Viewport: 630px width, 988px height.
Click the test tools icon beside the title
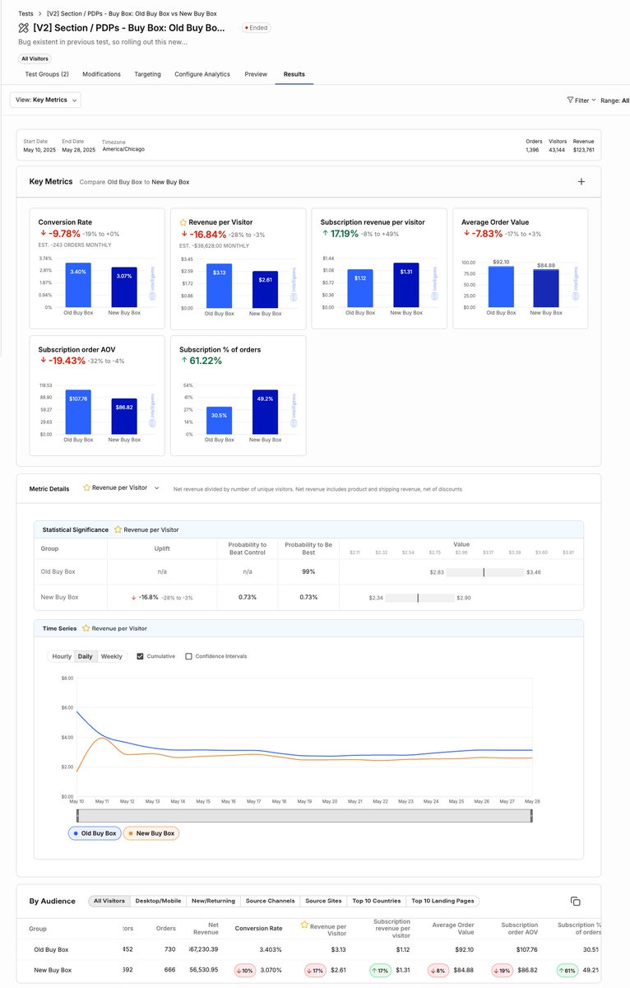click(23, 27)
